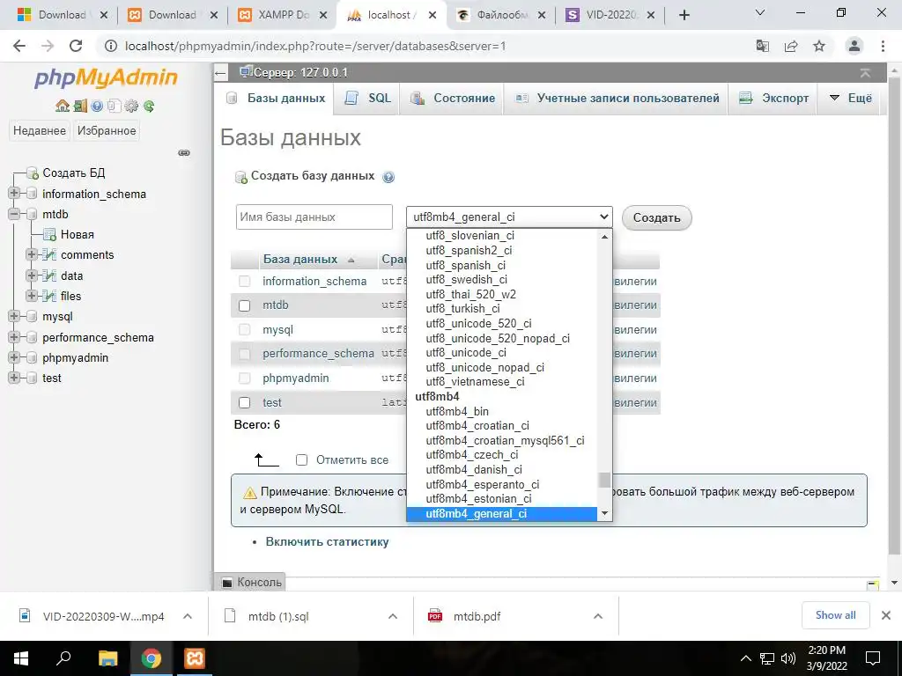Open MySQL documentation pages icon
Image resolution: width=902 pixels, height=676 pixels.
[x=114, y=106]
